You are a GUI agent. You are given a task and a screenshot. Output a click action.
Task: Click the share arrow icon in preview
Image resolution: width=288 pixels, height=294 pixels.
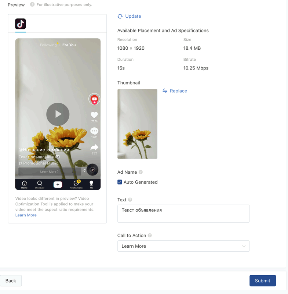(94, 147)
